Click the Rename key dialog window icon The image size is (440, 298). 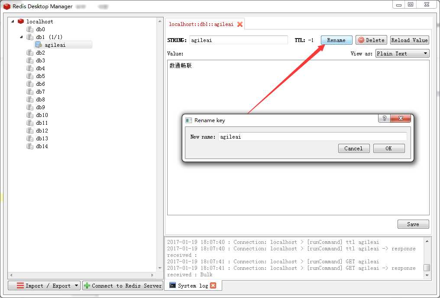[x=188, y=120]
